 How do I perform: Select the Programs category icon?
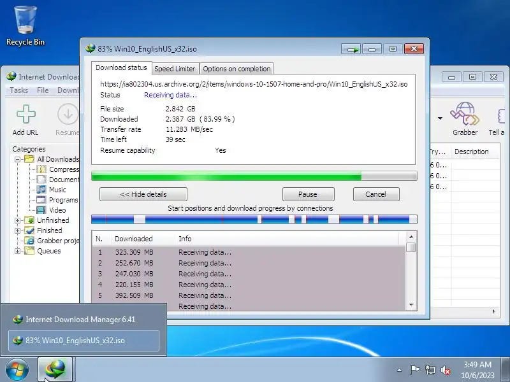click(41, 200)
